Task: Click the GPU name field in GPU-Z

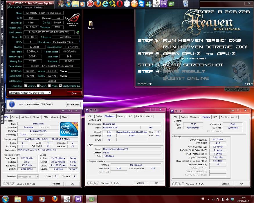Action: 44,13
